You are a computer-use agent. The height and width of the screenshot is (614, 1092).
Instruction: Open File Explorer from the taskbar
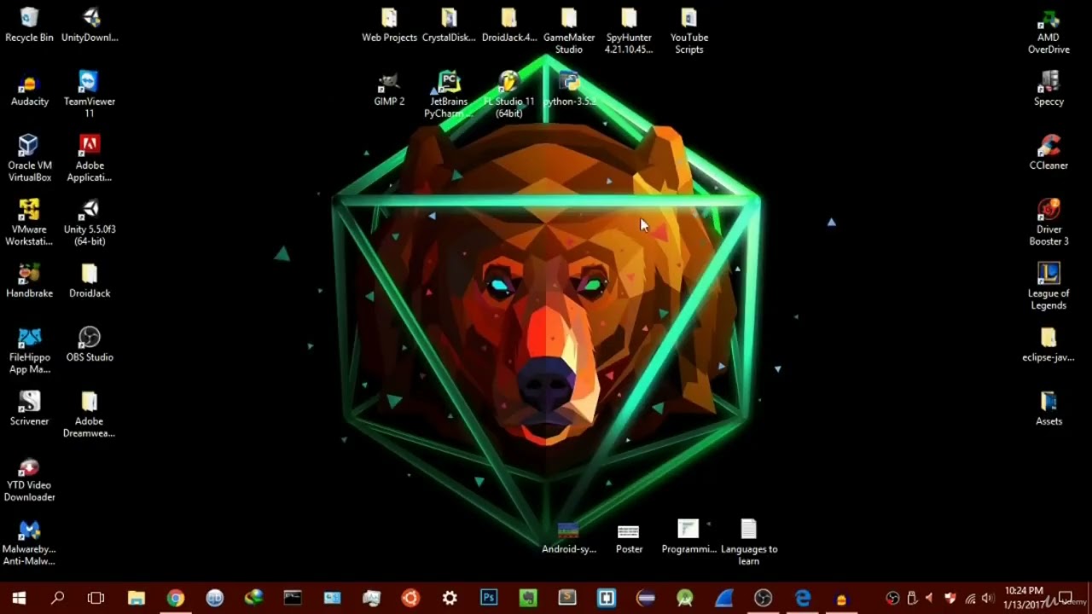tap(136, 598)
